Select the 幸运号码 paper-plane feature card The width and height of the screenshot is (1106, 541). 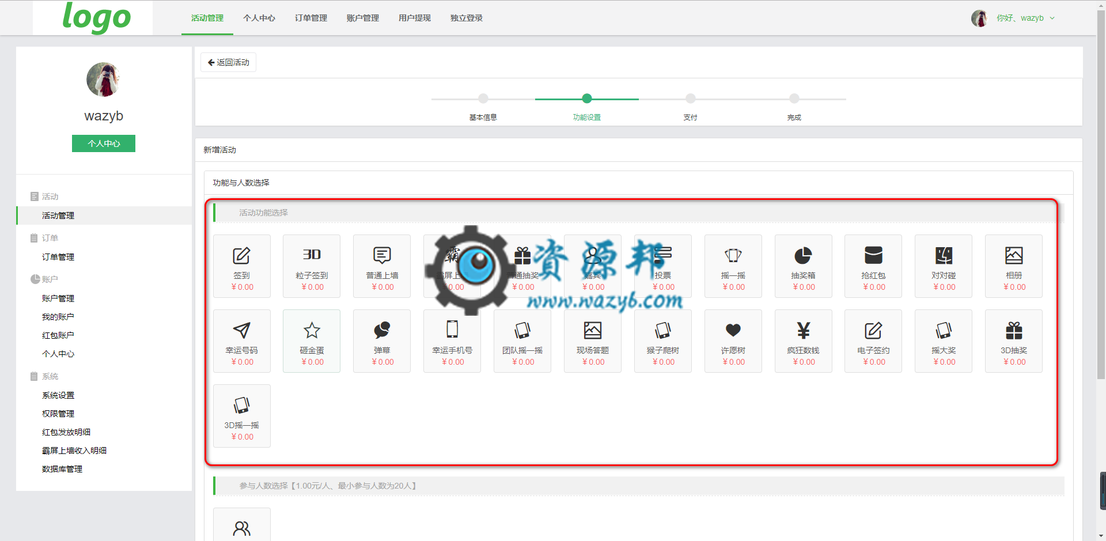point(242,341)
